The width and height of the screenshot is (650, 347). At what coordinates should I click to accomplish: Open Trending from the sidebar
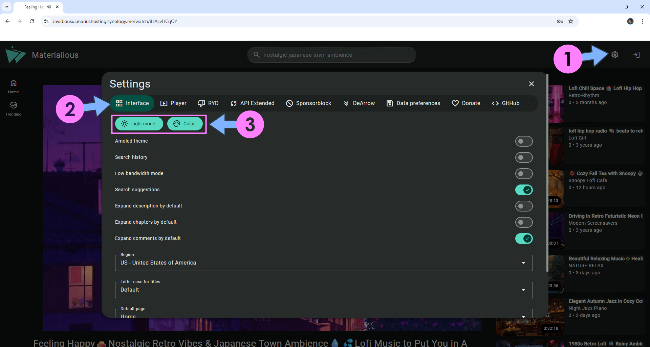[14, 109]
